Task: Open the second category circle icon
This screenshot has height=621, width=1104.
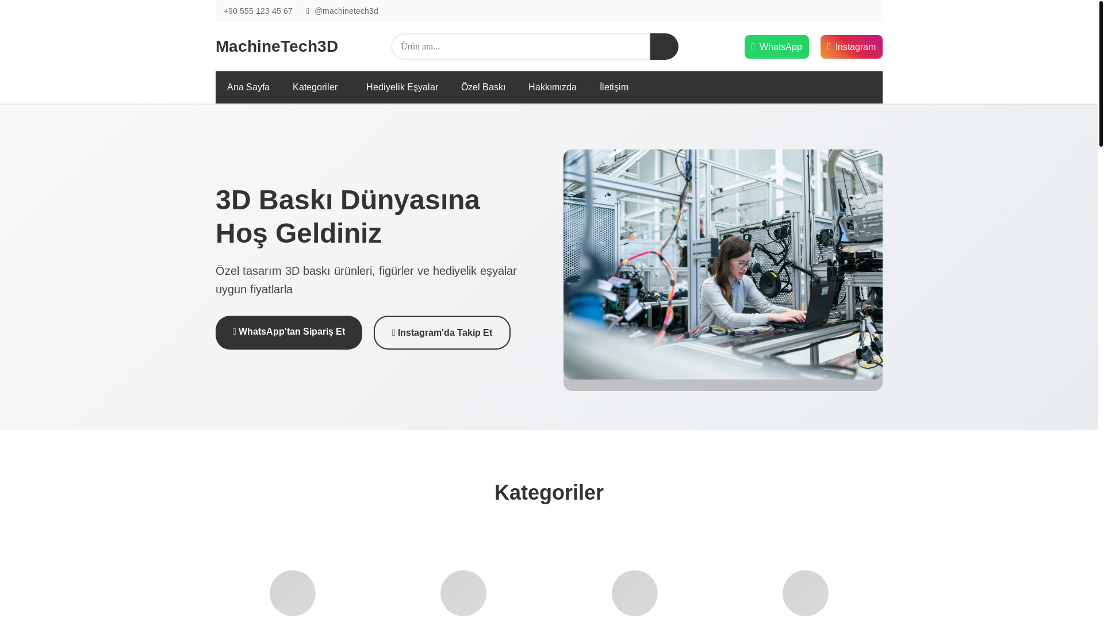Action: pyautogui.click(x=463, y=593)
